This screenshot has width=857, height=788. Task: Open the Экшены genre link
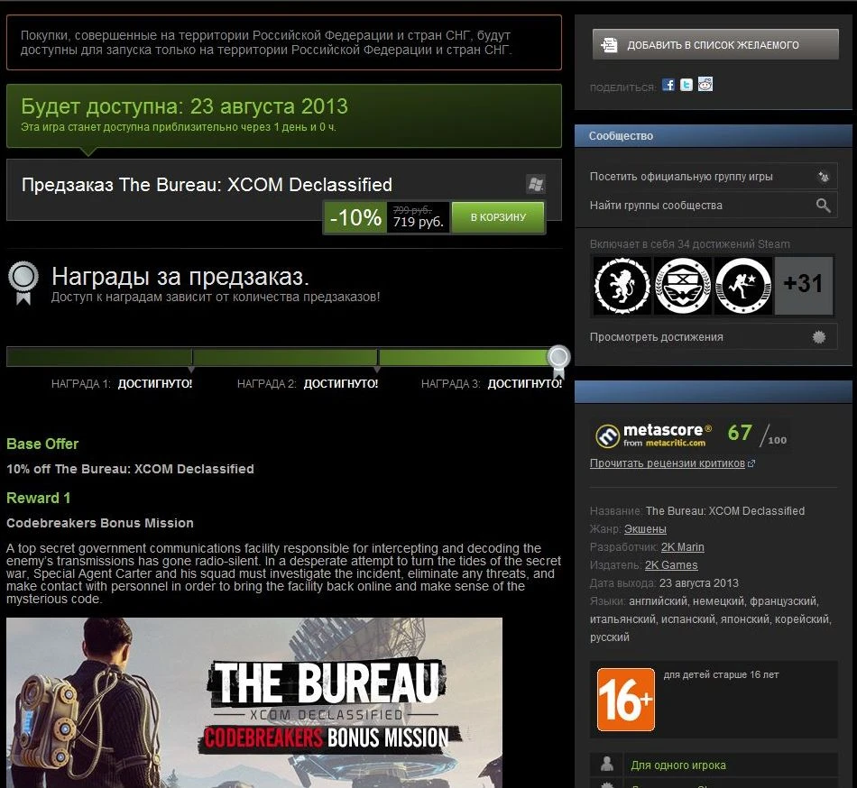coord(645,529)
